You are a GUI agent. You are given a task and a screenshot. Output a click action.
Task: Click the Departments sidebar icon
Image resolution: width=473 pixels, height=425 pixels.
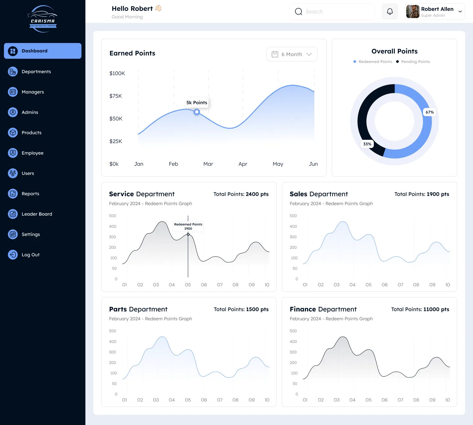point(13,72)
